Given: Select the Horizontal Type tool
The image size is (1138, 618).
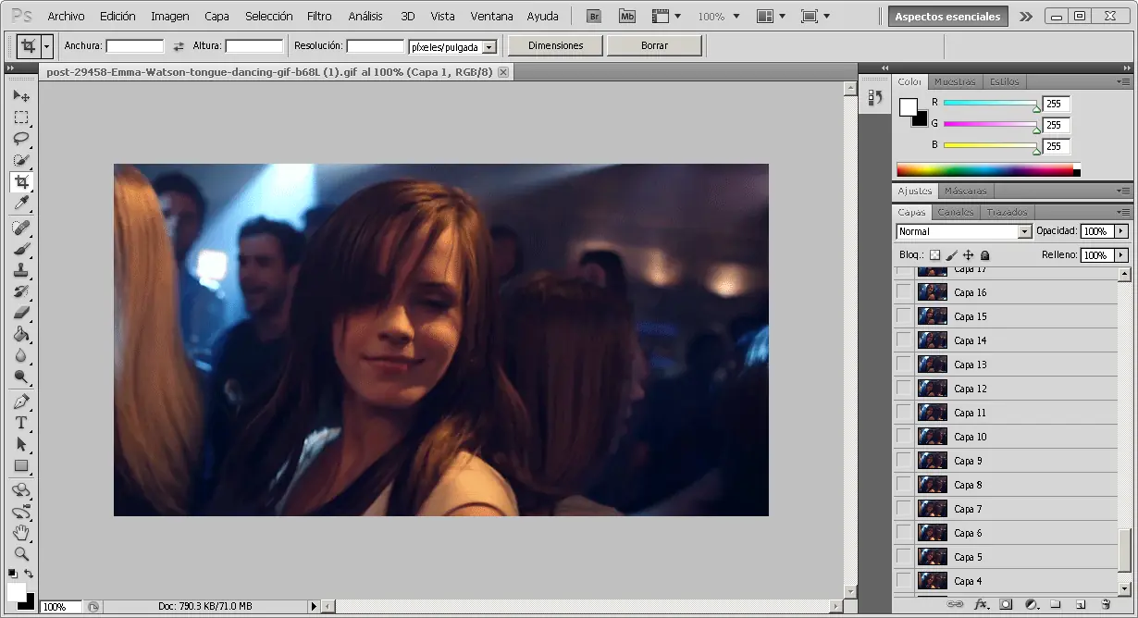Looking at the screenshot, I should (20, 423).
